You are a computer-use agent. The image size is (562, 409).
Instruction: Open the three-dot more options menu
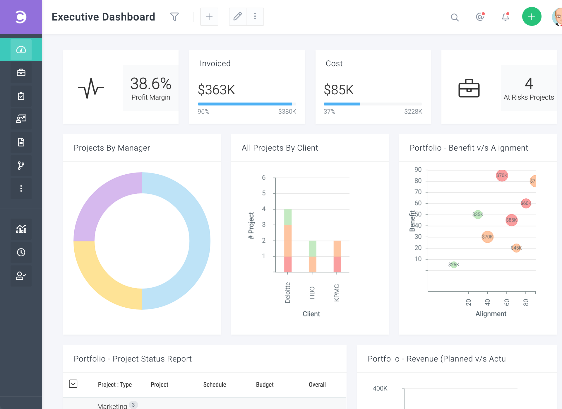tap(254, 16)
